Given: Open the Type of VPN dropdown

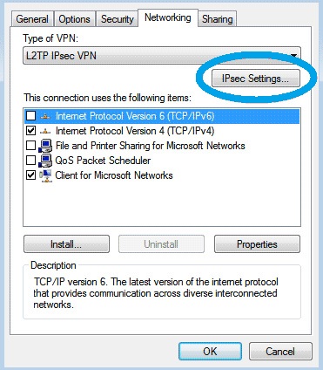Looking at the screenshot, I should click(162, 56).
